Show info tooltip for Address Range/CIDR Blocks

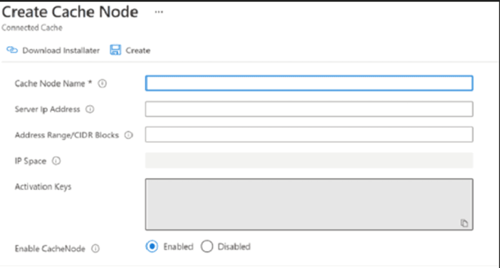[x=129, y=135]
